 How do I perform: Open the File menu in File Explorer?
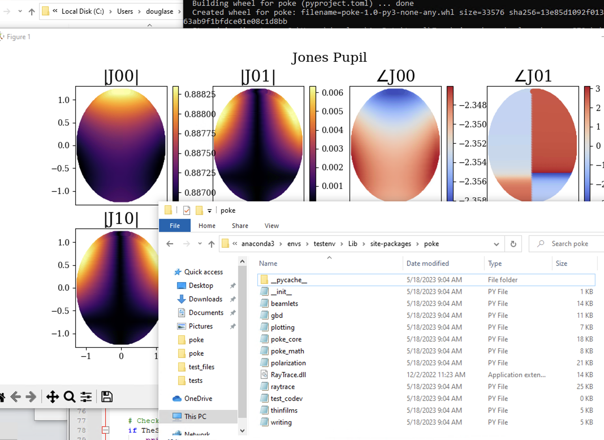point(174,225)
